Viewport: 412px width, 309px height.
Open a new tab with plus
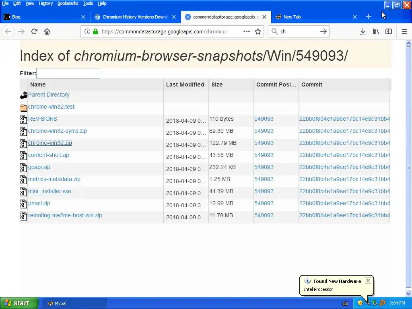[x=369, y=17]
